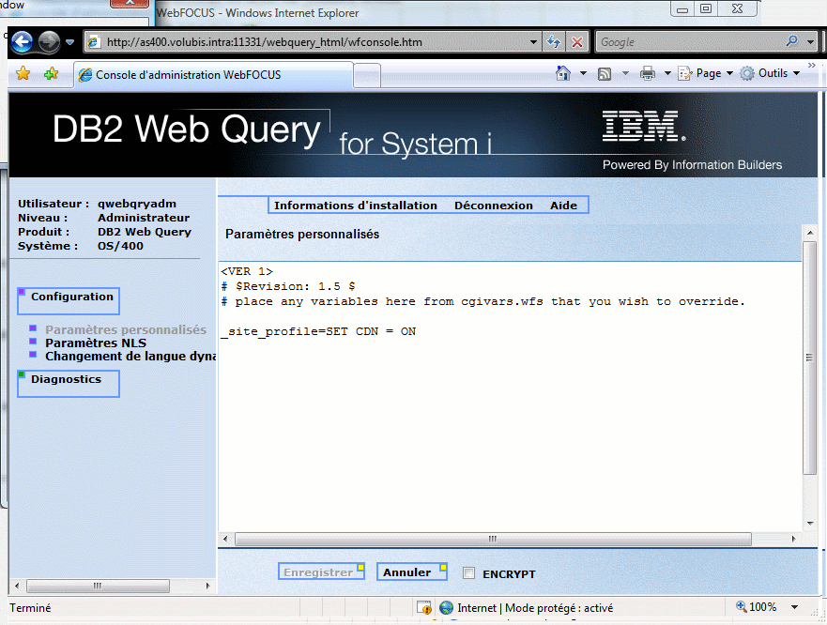Click the address bar URL field
Screen dimensions: 827x625
pyautogui.click(x=311, y=42)
